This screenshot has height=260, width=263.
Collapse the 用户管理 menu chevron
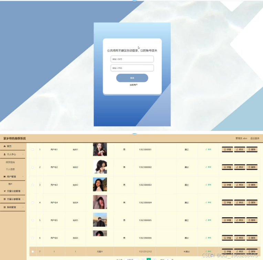pos(23,177)
